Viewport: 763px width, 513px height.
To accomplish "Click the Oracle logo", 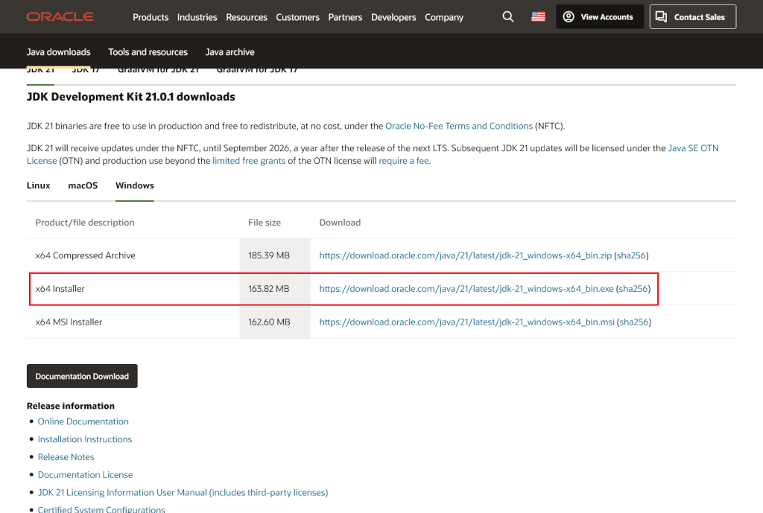I will 60,17.
